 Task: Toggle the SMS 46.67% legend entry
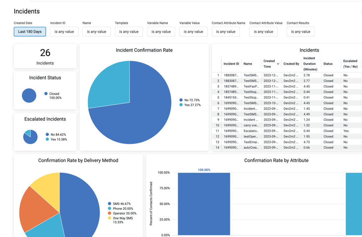(x=119, y=204)
